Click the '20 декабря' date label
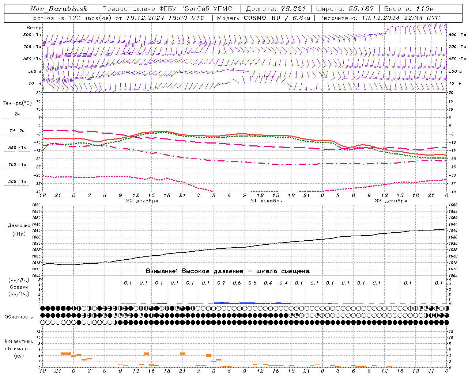This screenshot has height=374, width=468. pos(142,201)
